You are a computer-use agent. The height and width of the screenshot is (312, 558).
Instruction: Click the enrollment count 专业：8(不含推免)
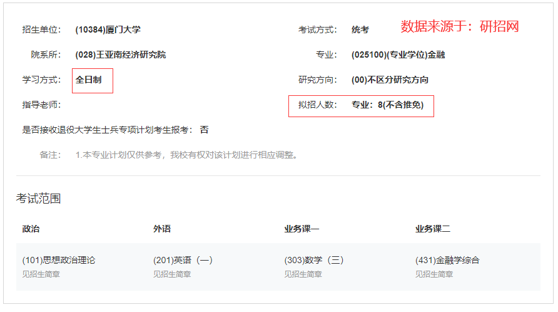point(388,105)
